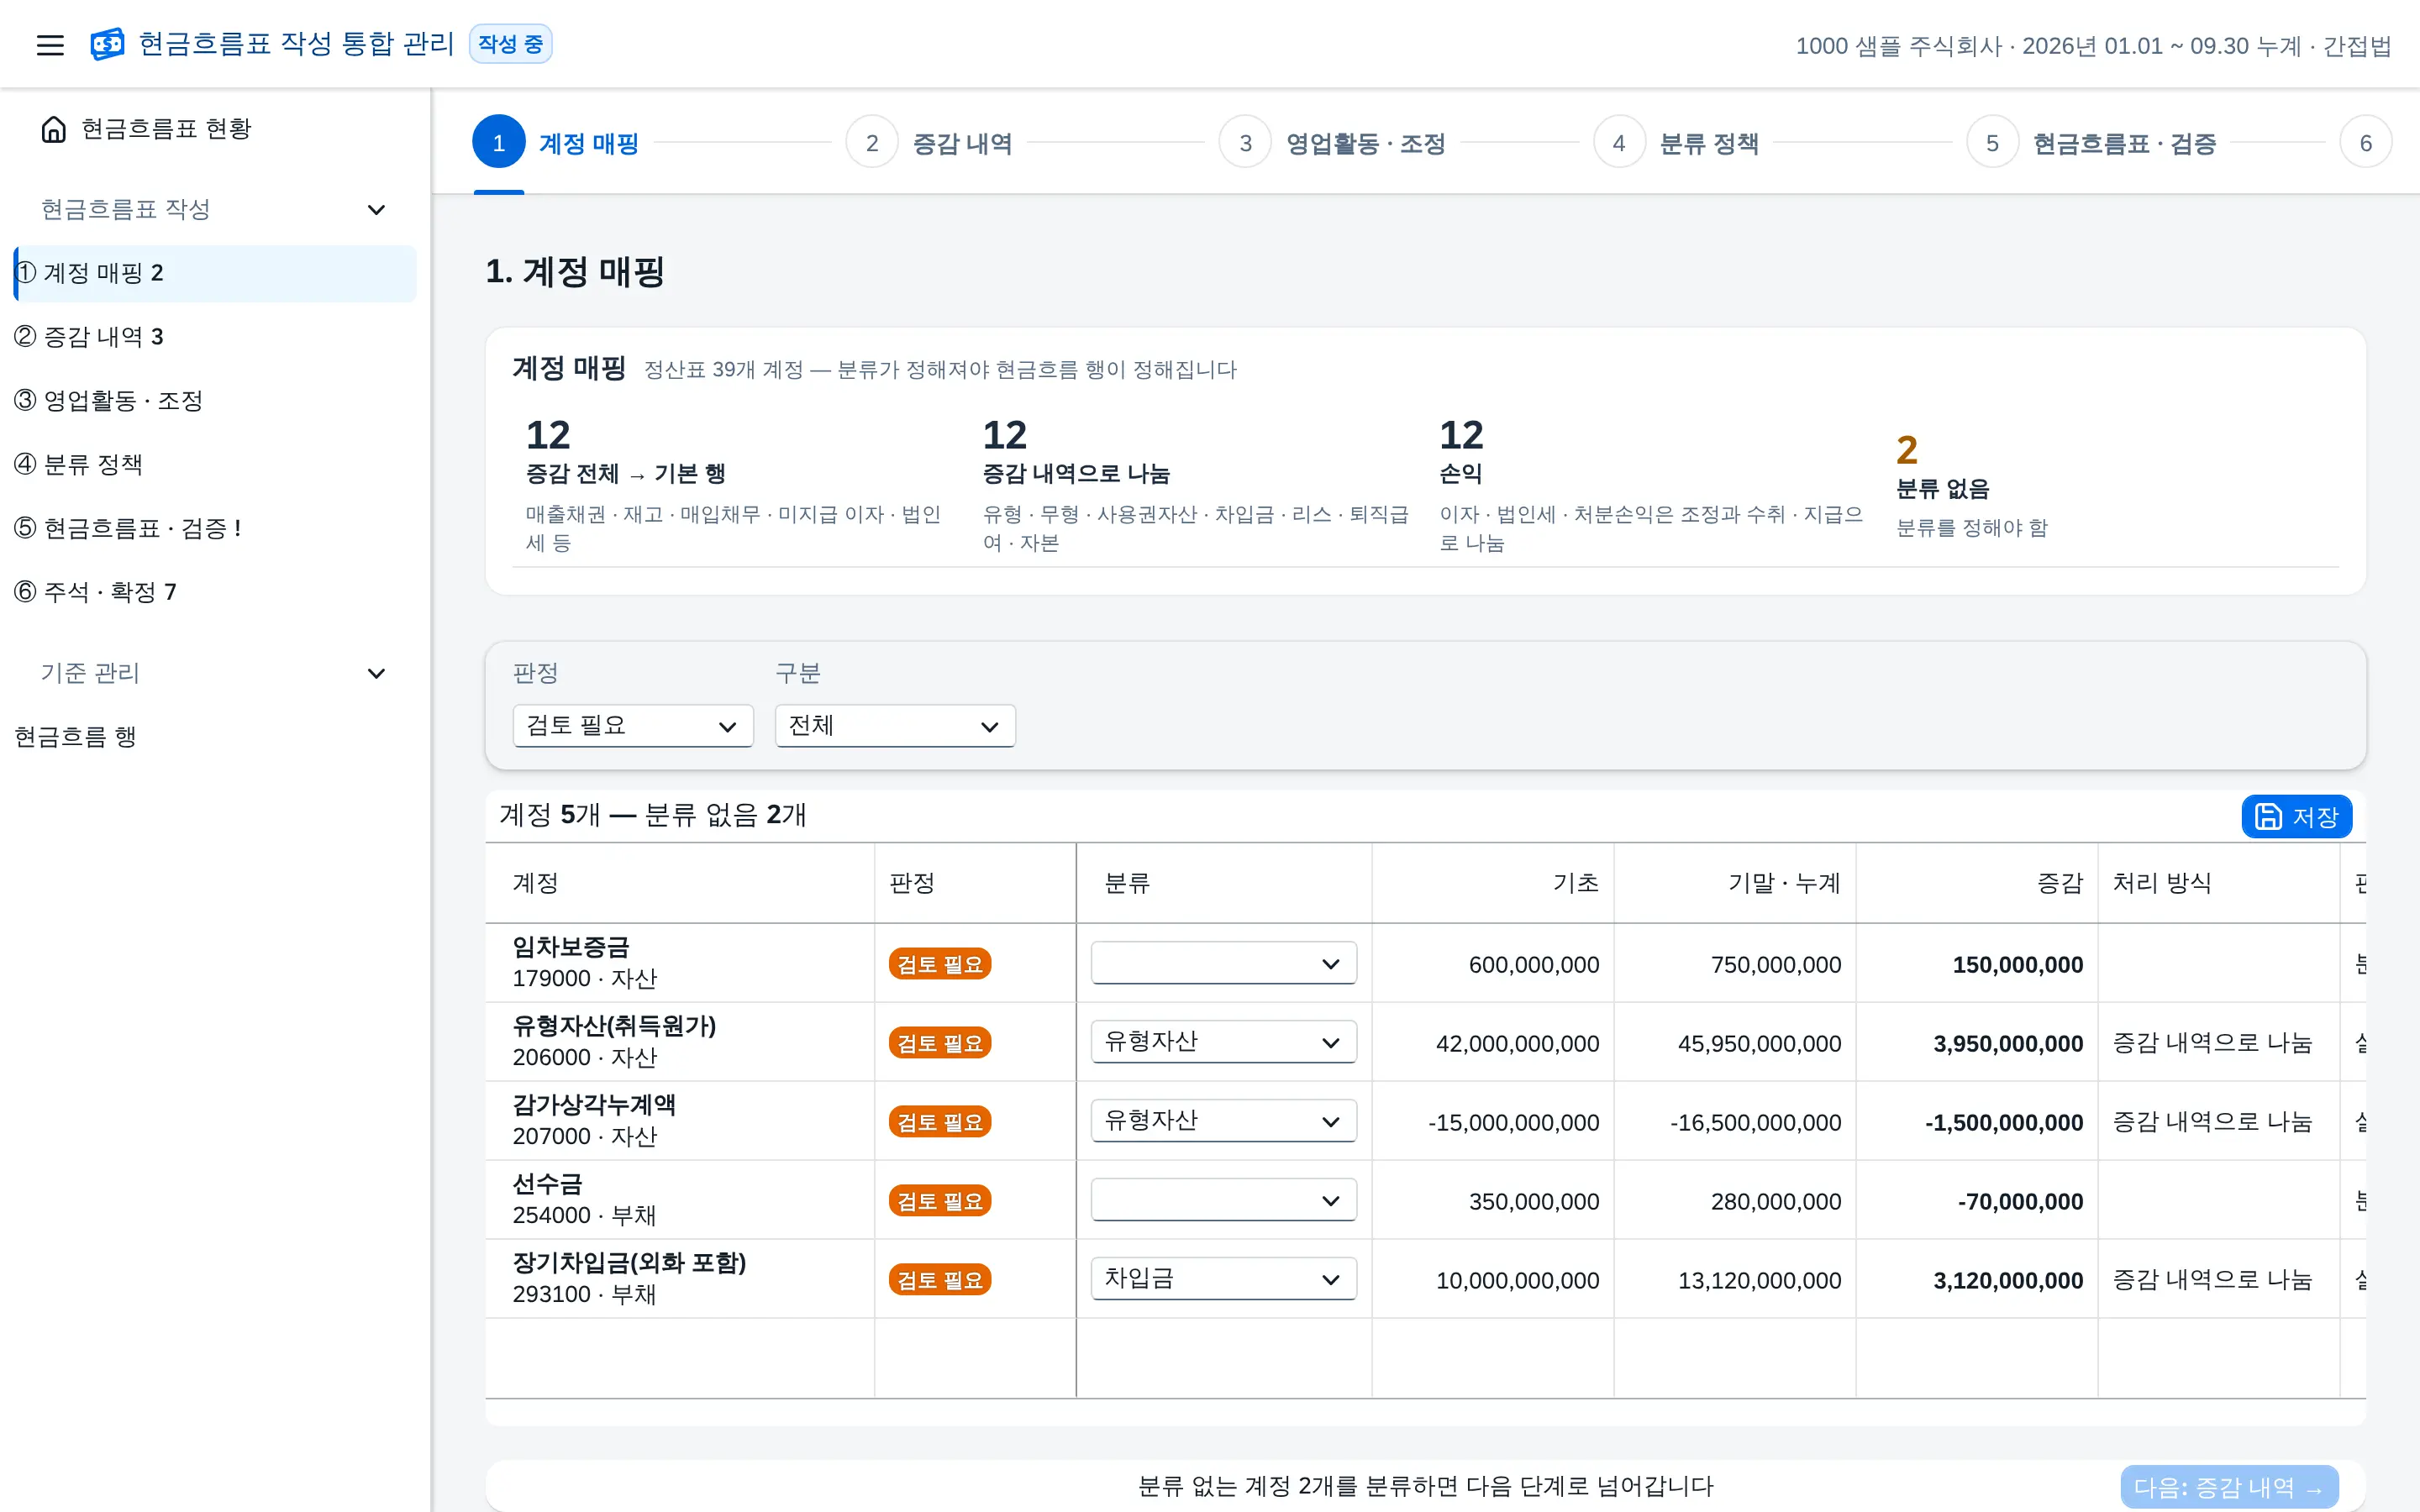2420x1512 pixels.
Task: Click the 검토 필요 badge for 임차보증금
Action: [939, 964]
